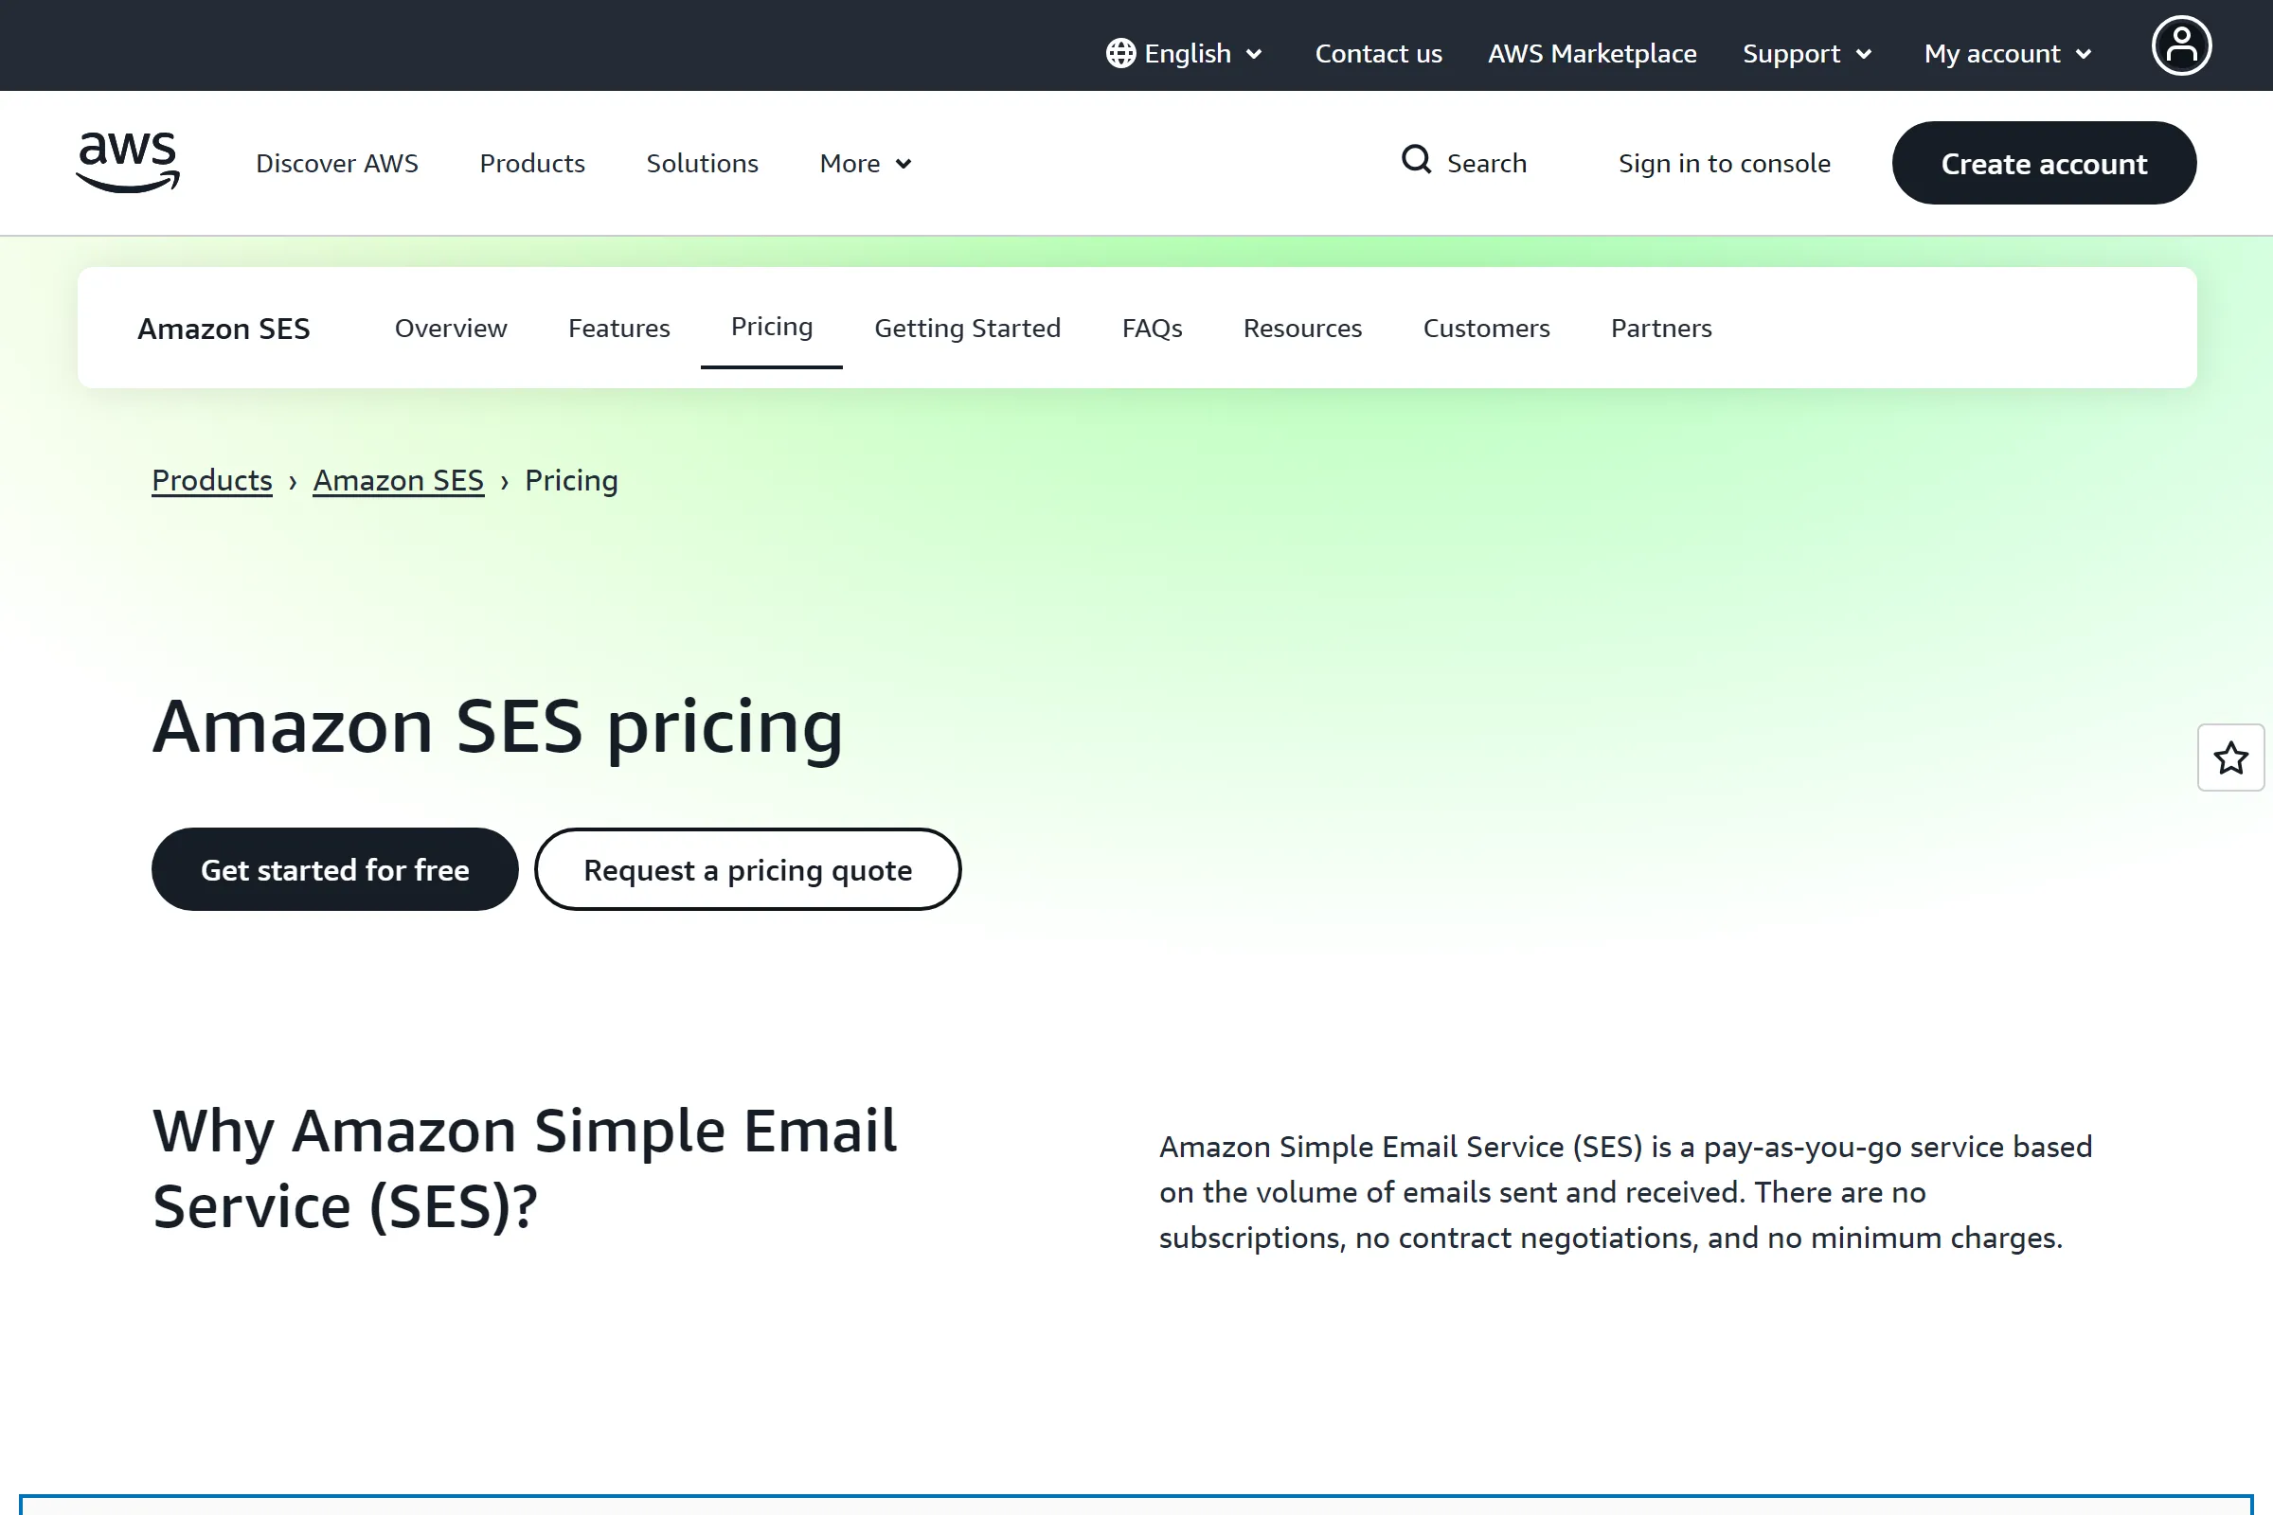The image size is (2273, 1515).
Task: Open the FAQs tab
Action: point(1152,328)
